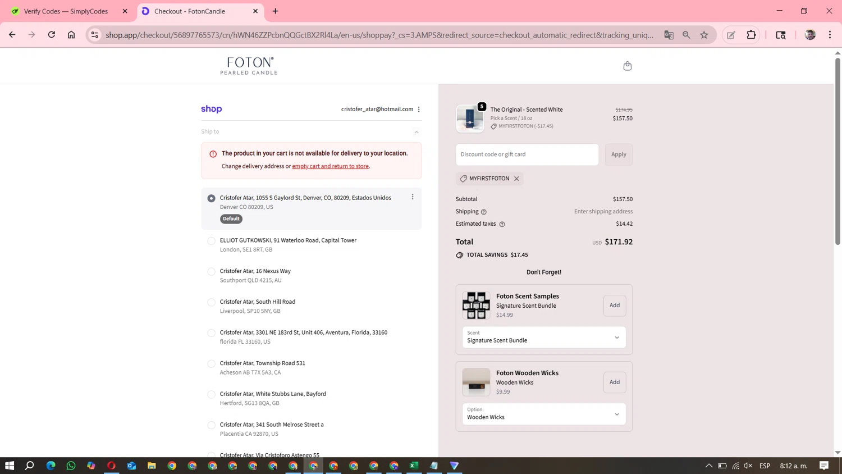Click the TOTAL SAVINGS $17.45 text
Image resolution: width=842 pixels, height=474 pixels.
click(497, 255)
